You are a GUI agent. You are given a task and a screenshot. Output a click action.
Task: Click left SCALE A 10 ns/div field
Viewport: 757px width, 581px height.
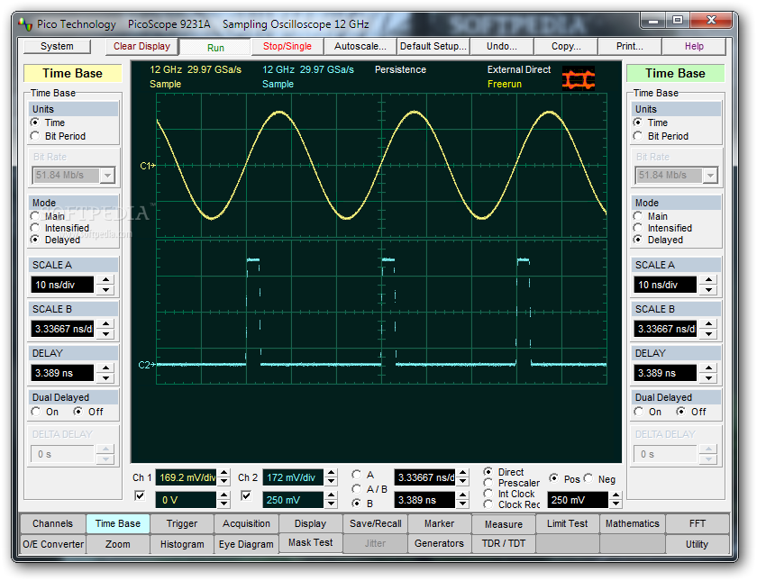pos(62,285)
